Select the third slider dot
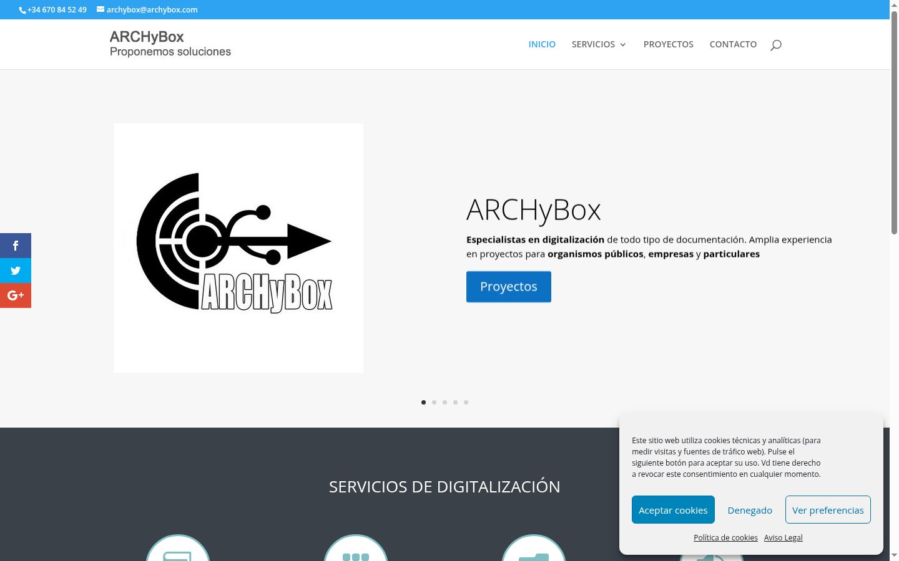The height and width of the screenshot is (561, 899). pos(445,403)
